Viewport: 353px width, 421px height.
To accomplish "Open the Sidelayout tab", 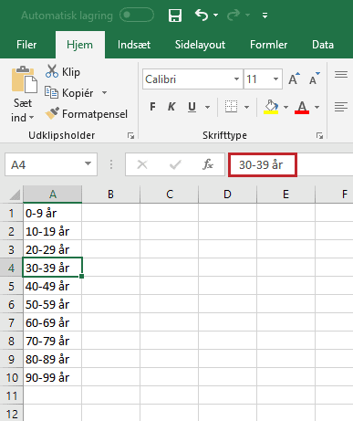I will point(200,45).
